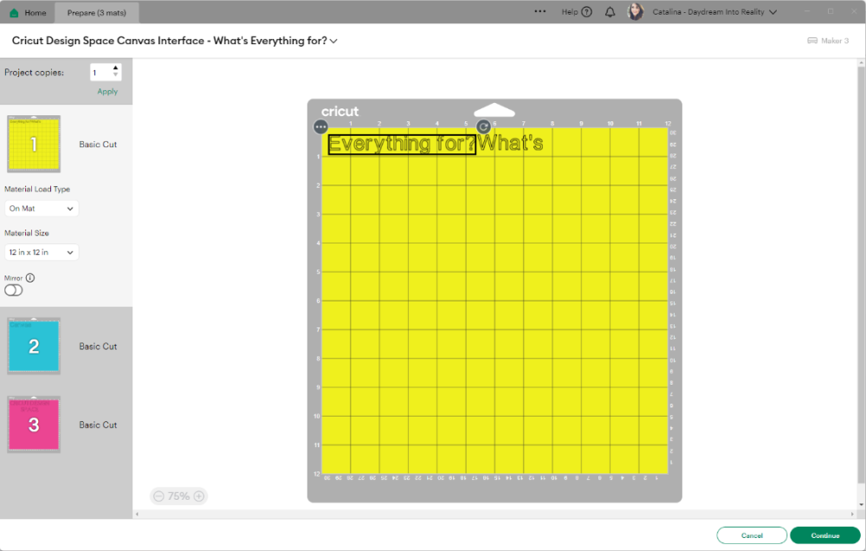Select mat 3 pink thumbnail
Viewport: 866px width, 551px height.
coord(34,425)
